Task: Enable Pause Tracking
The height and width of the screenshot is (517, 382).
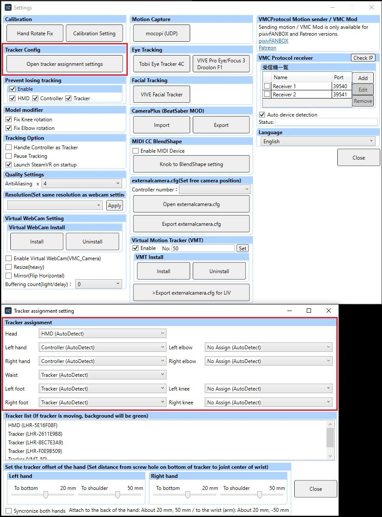Action: pos(9,156)
